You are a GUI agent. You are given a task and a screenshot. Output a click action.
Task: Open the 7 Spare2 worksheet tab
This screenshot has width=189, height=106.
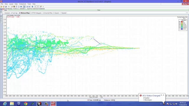63,13
